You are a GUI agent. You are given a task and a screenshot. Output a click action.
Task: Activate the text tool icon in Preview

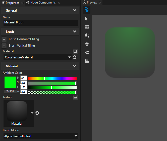tap(87, 36)
